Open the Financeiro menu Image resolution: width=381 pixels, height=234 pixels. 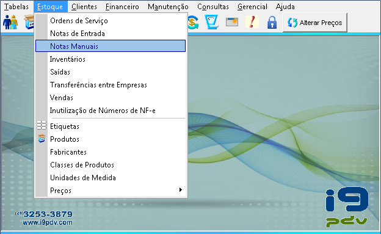pos(122,7)
